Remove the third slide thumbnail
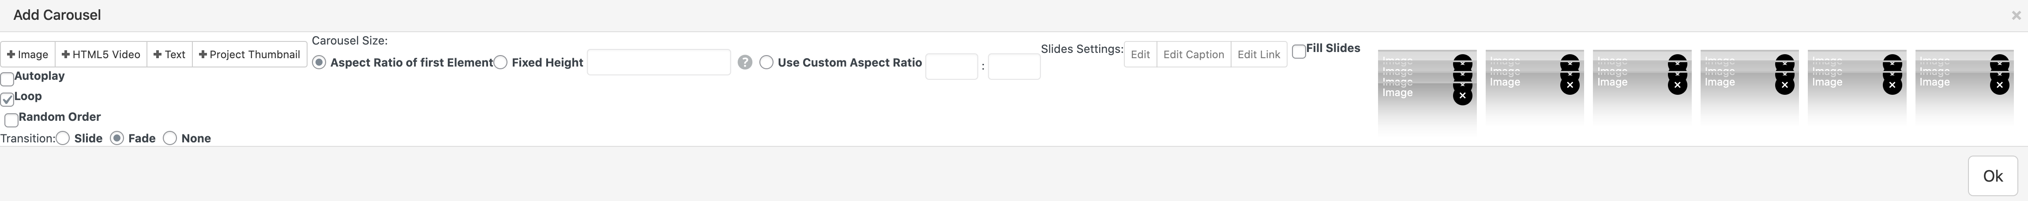 click(x=1677, y=85)
